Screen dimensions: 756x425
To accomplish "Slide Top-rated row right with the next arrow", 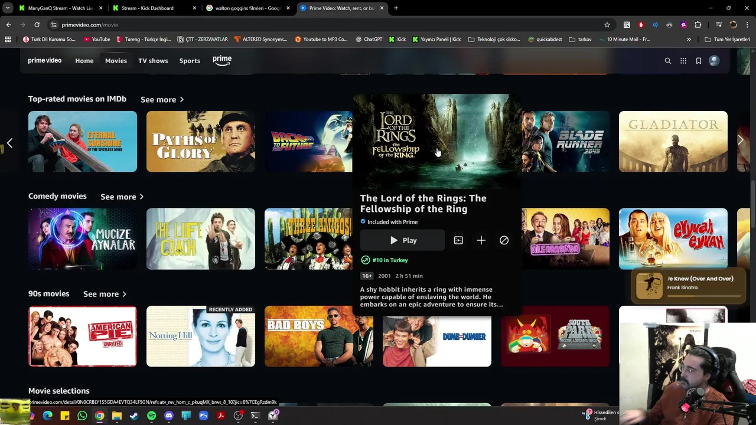I will point(741,140).
